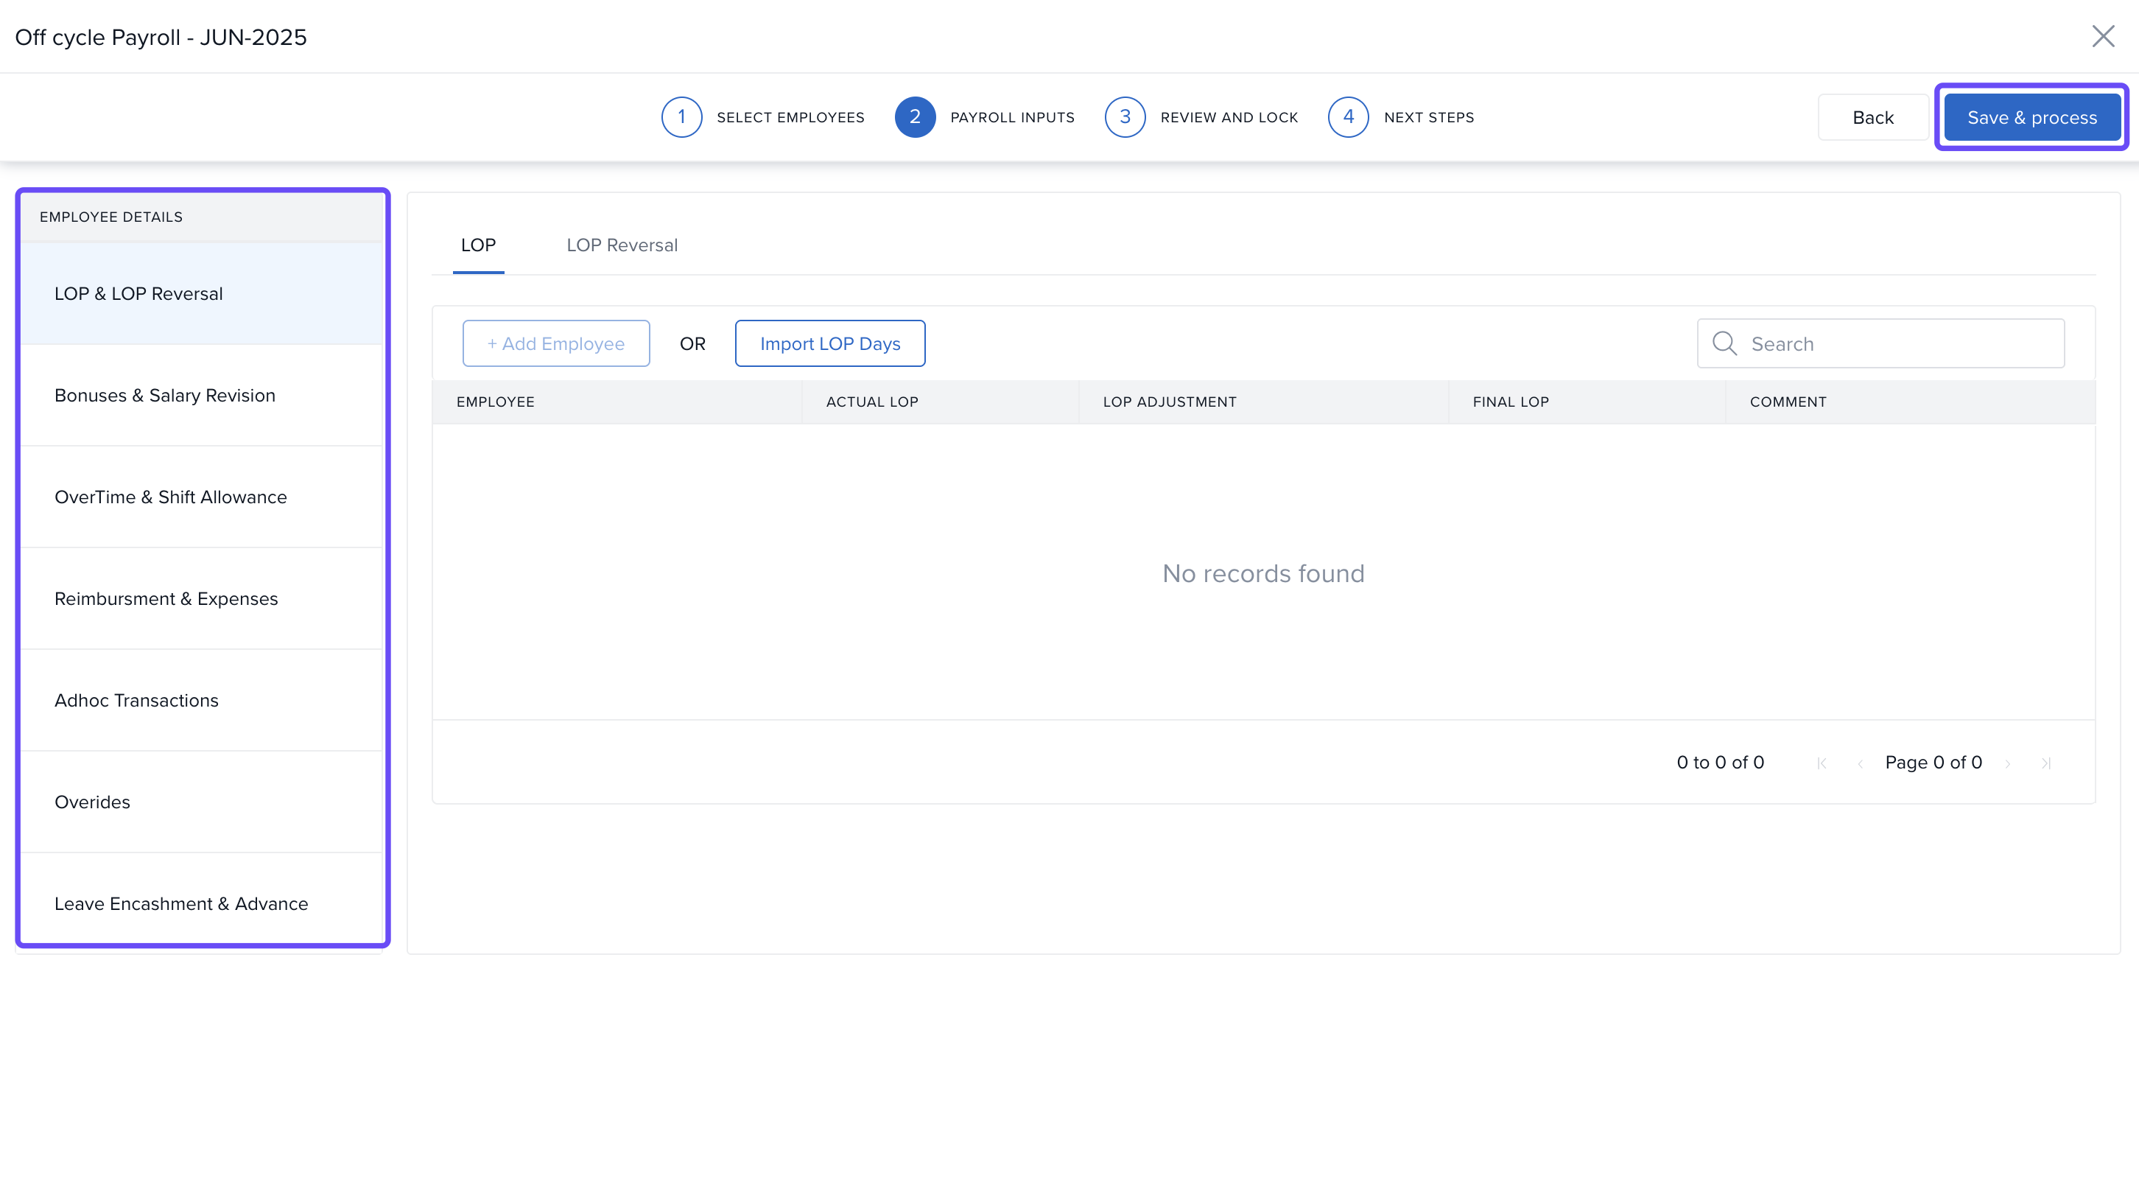Select OverTime & Shift Allowance section
Screen dimensions: 2139x1187
tap(171, 497)
